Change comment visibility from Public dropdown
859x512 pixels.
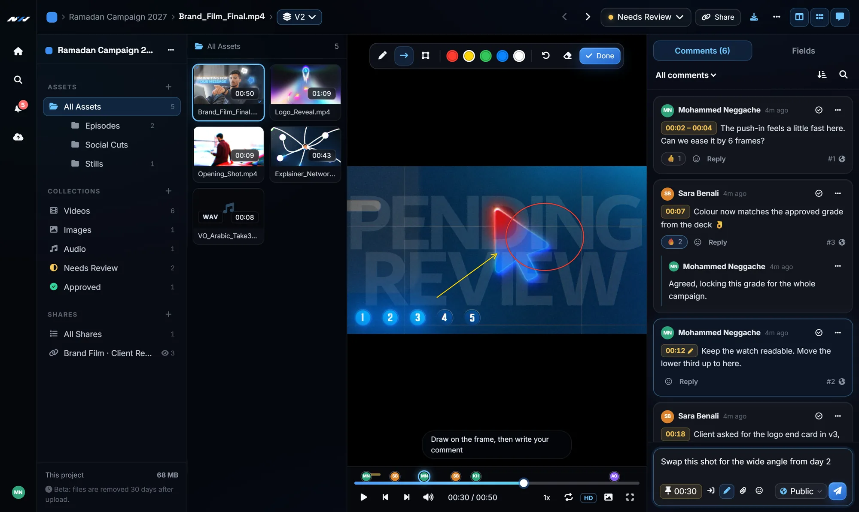pos(801,491)
